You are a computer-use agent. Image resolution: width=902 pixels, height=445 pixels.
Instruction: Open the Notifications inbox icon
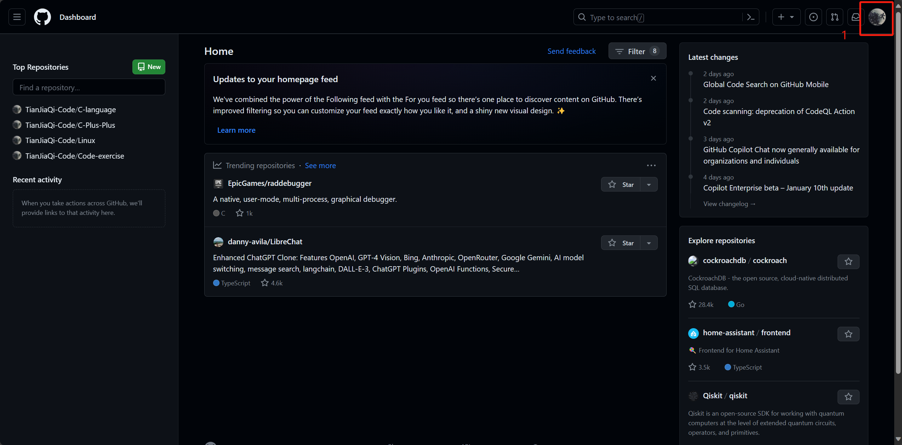(x=856, y=17)
